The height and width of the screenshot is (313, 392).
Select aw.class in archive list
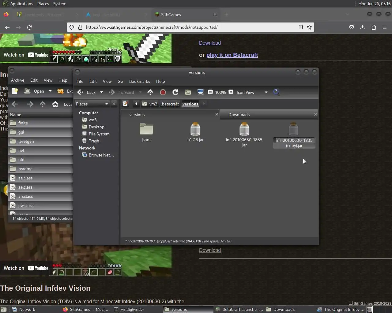(x=41, y=205)
